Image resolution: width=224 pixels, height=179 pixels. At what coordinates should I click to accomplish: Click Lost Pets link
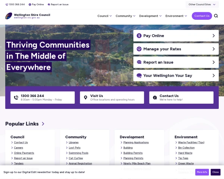(x=75, y=148)
